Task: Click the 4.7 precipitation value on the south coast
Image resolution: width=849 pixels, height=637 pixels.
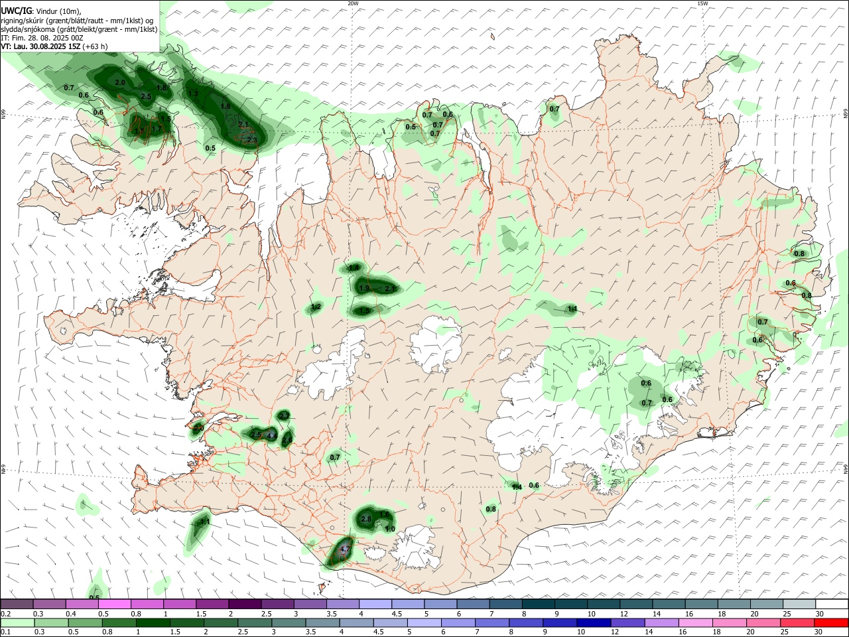Action: click(345, 549)
